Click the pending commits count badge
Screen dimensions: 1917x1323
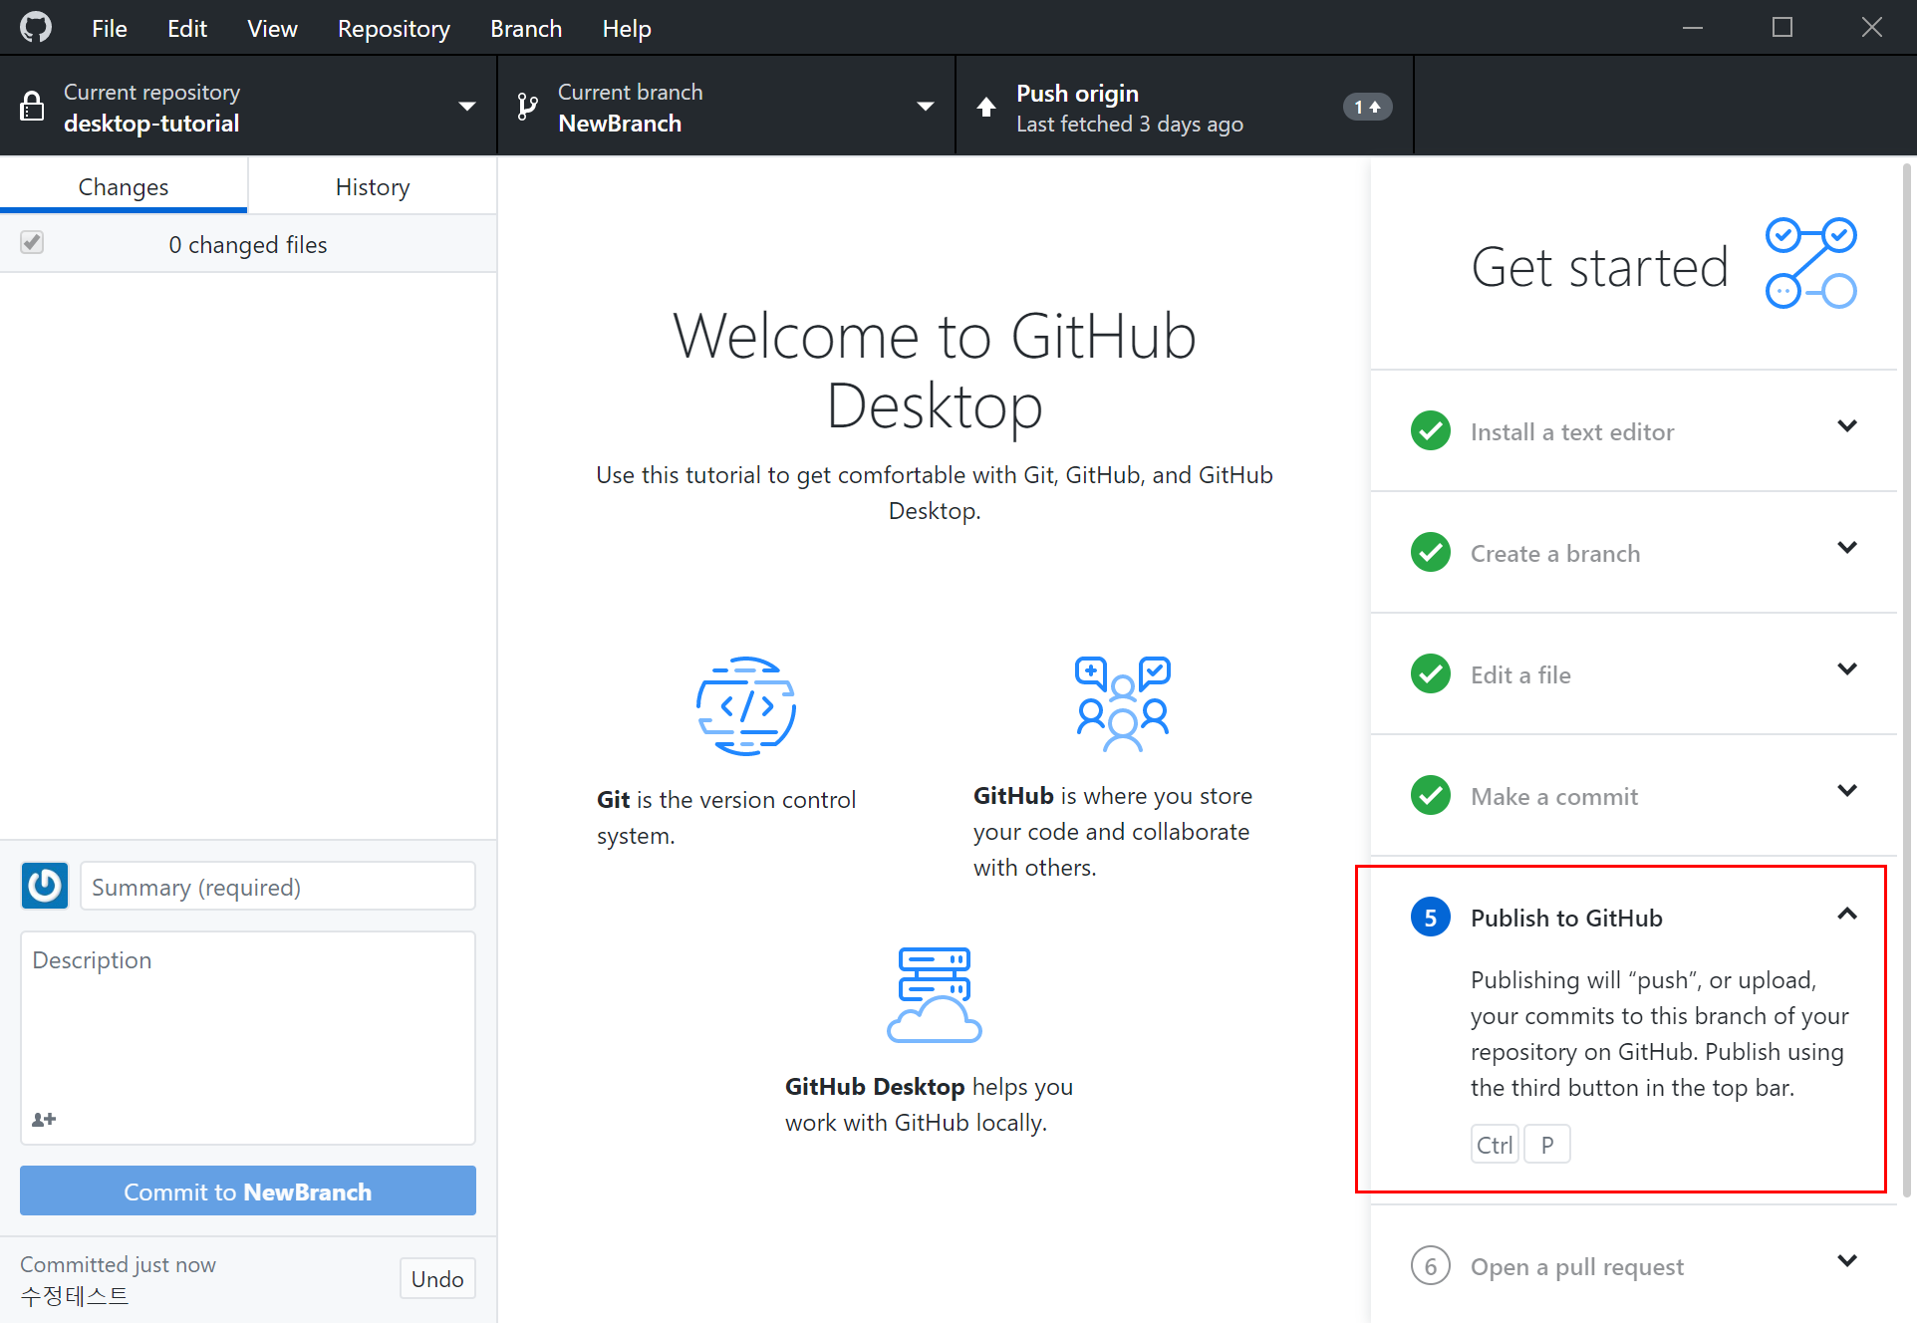coord(1367,107)
